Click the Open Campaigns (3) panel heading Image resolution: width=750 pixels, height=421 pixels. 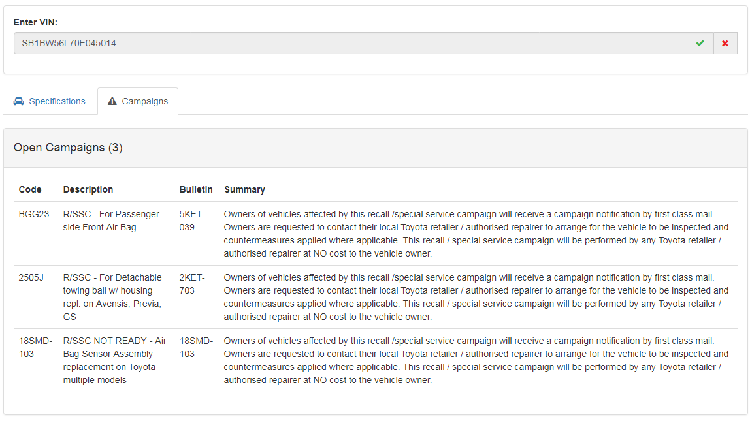pos(68,148)
